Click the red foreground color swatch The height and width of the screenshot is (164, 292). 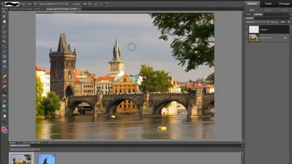(3, 129)
